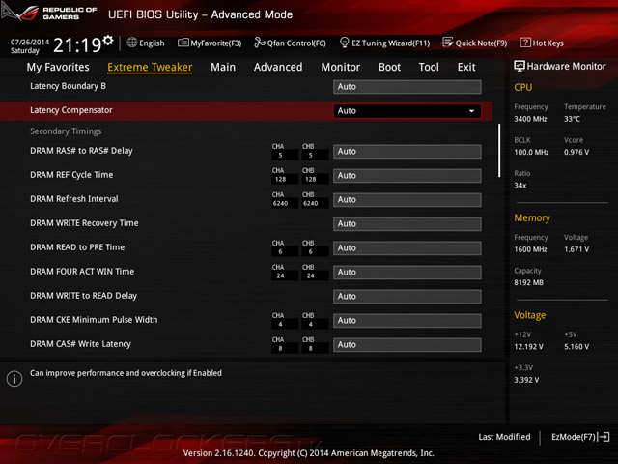Click CHB value 128 of REF Cycle Time

311,180
